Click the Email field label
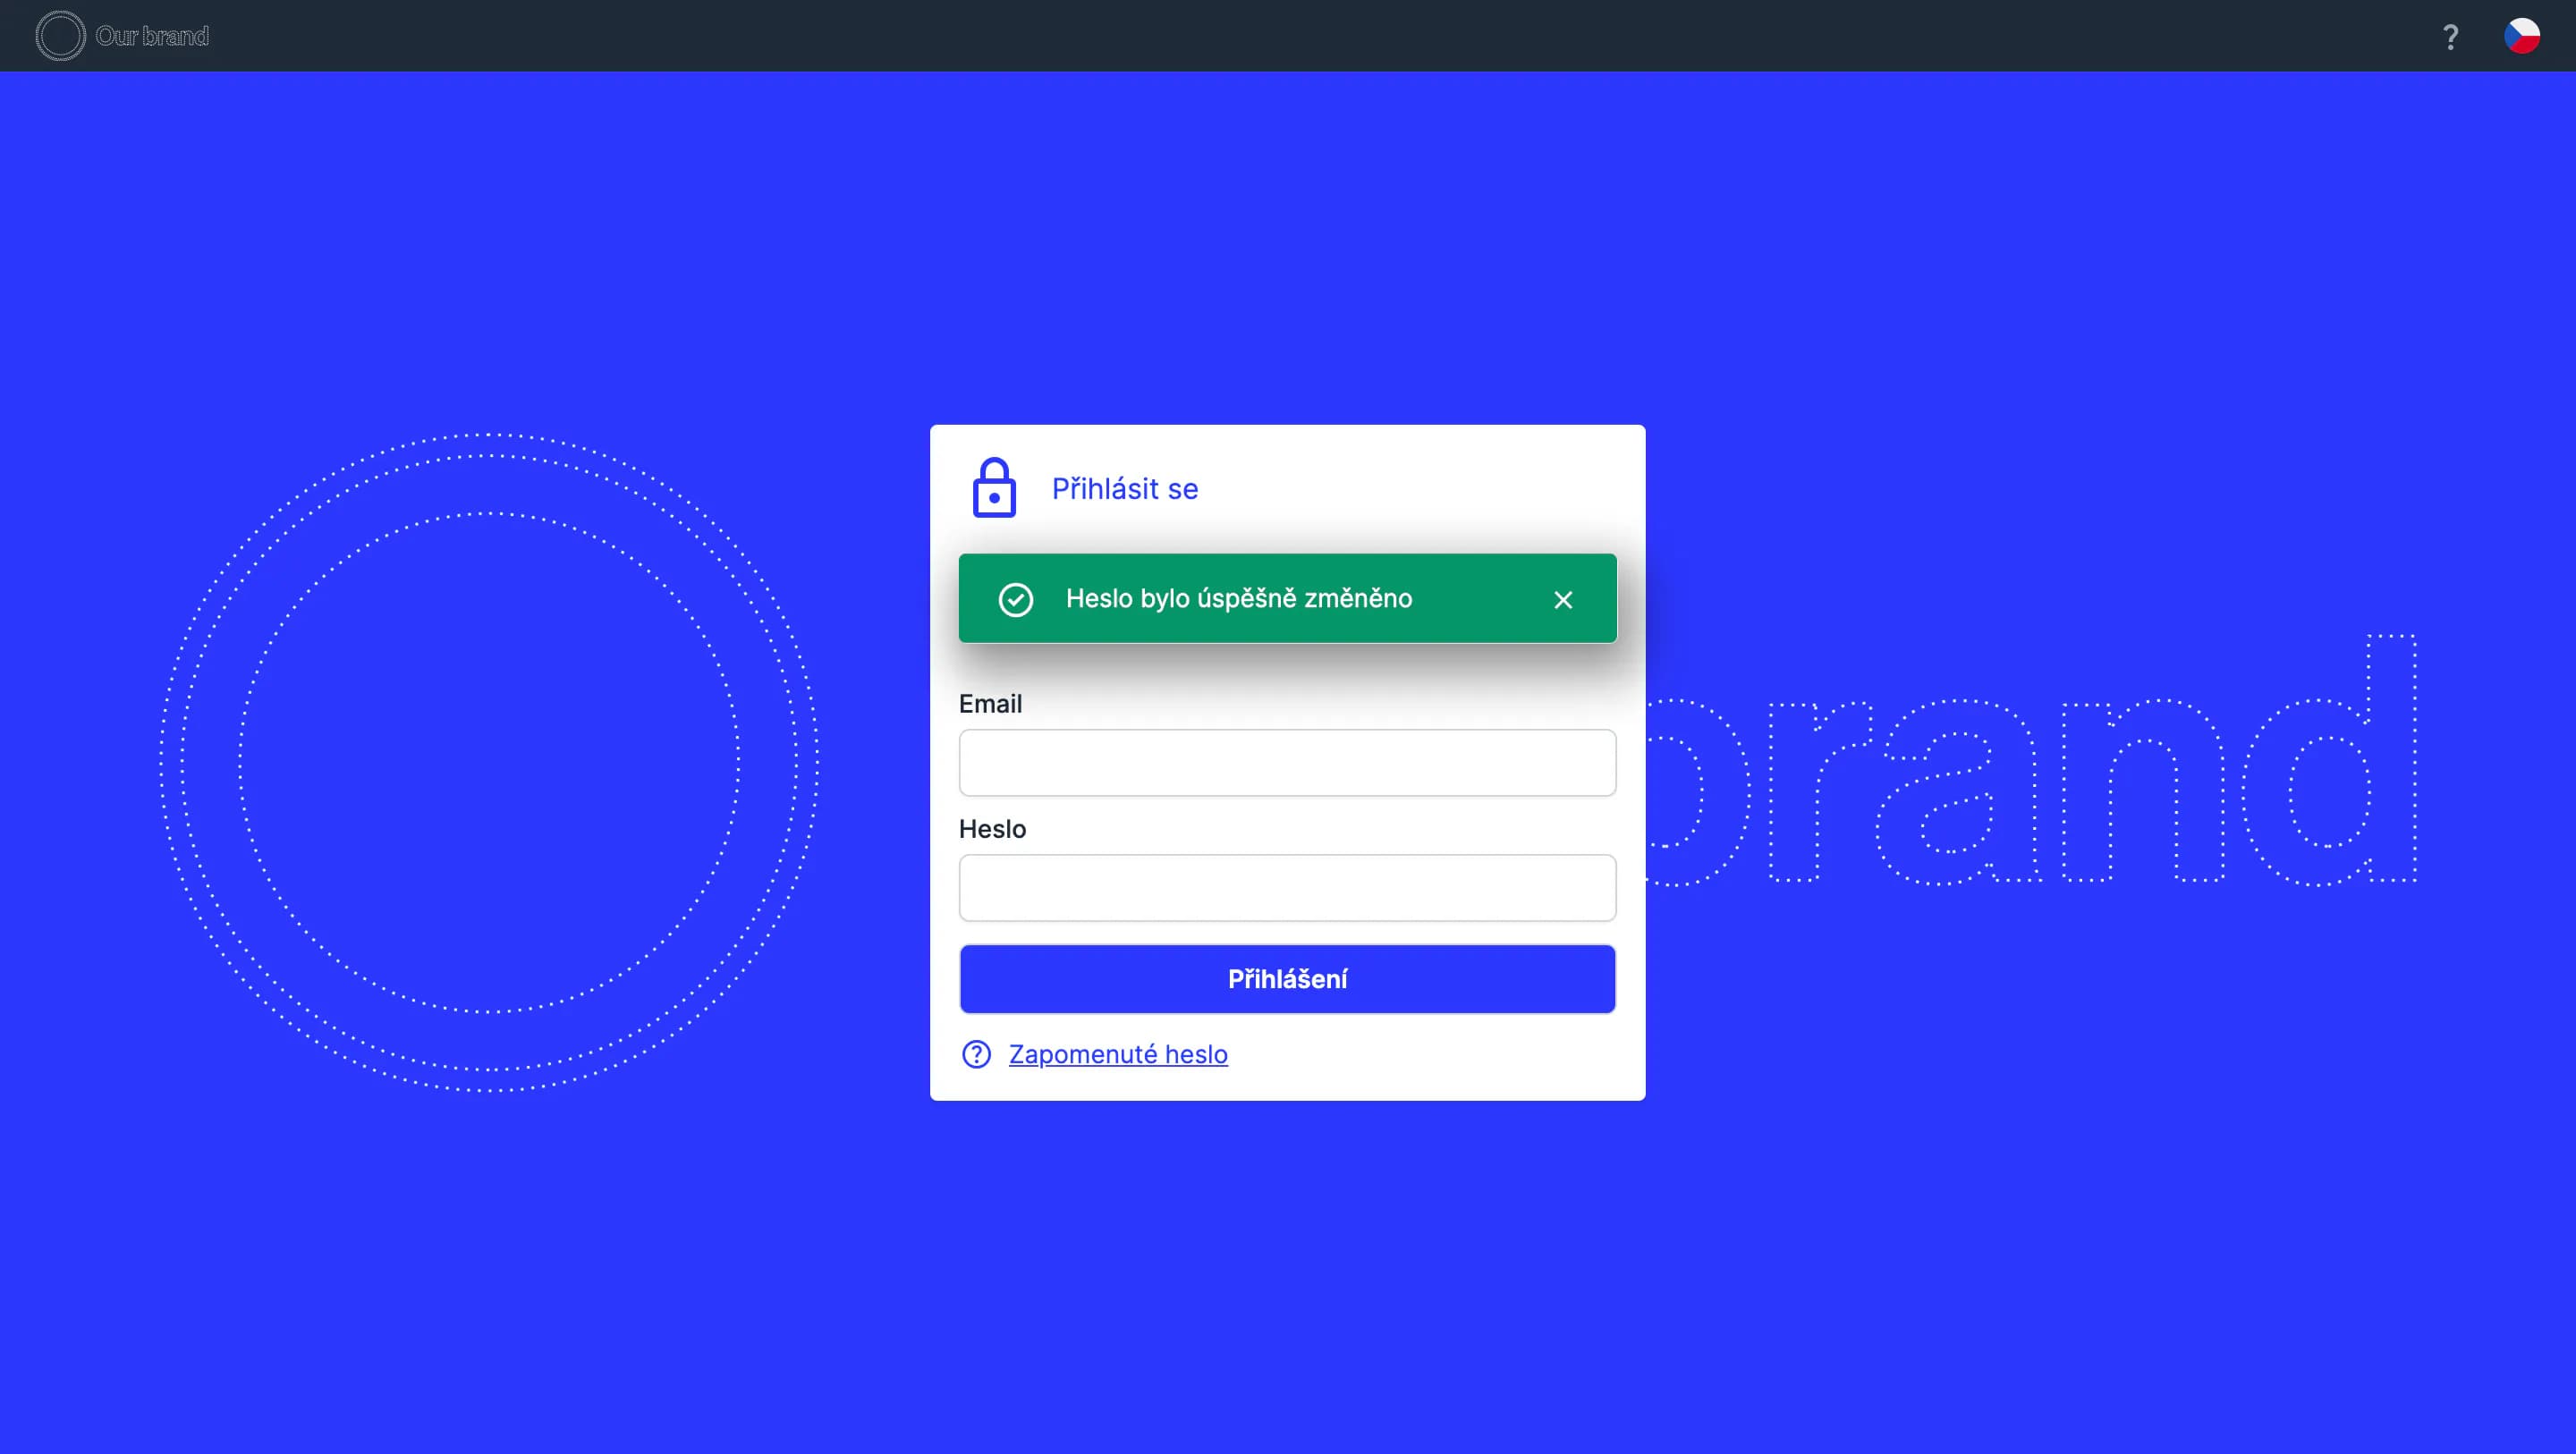 [990, 704]
